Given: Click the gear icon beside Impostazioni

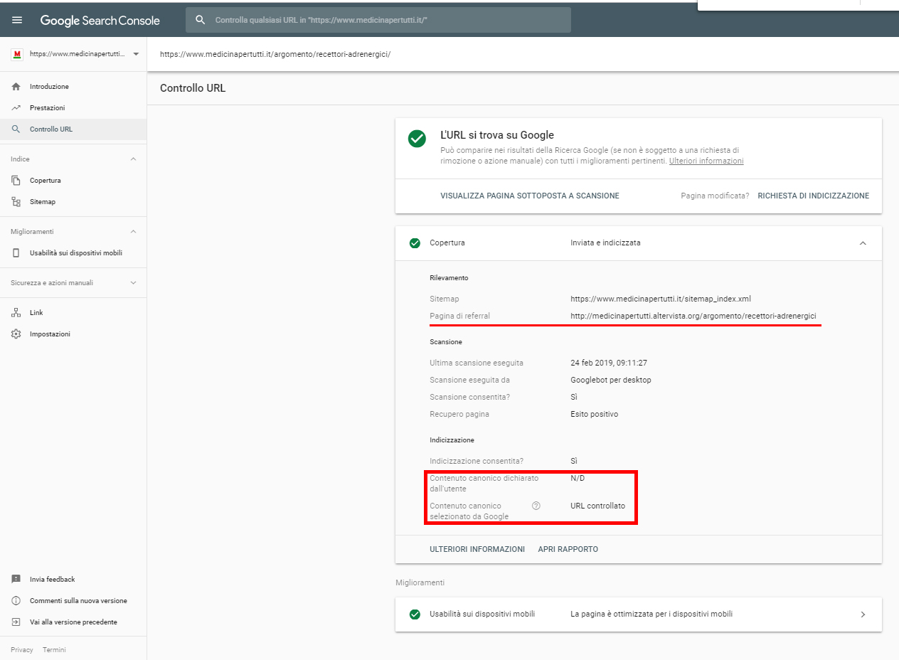Looking at the screenshot, I should 16,334.
